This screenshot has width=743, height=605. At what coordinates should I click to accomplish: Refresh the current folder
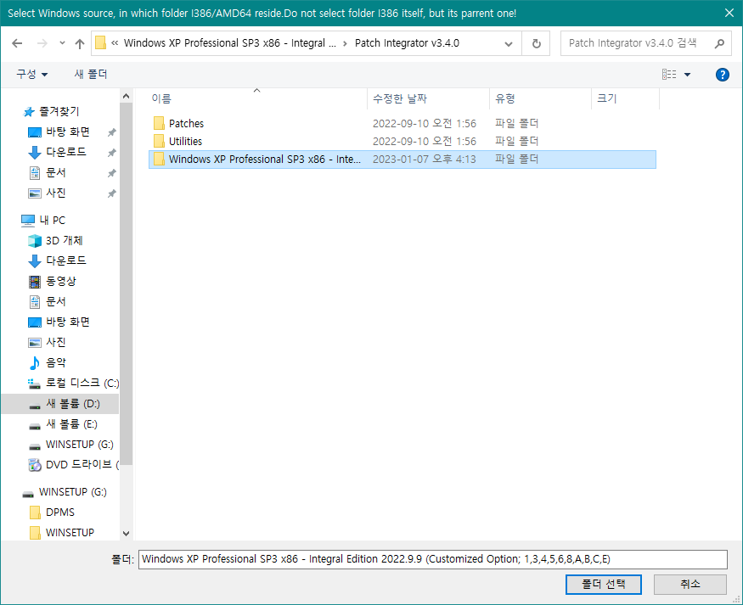click(536, 43)
